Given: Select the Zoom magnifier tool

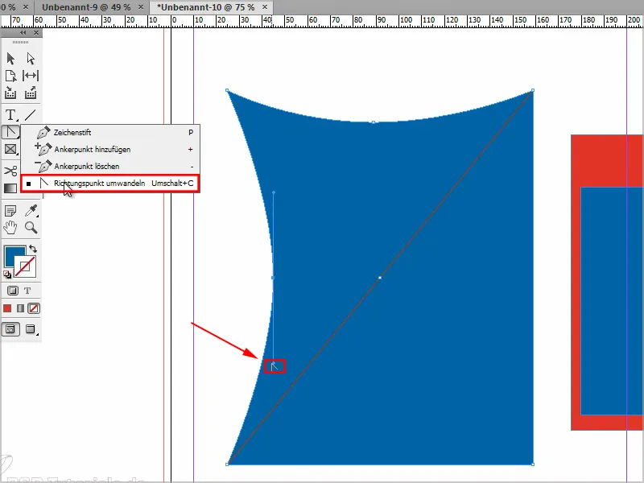Looking at the screenshot, I should coord(31,228).
